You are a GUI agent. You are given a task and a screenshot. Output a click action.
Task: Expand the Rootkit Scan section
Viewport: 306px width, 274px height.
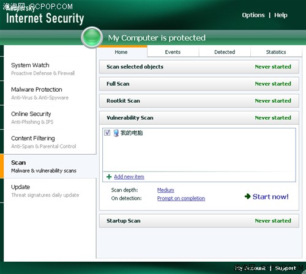(199, 101)
